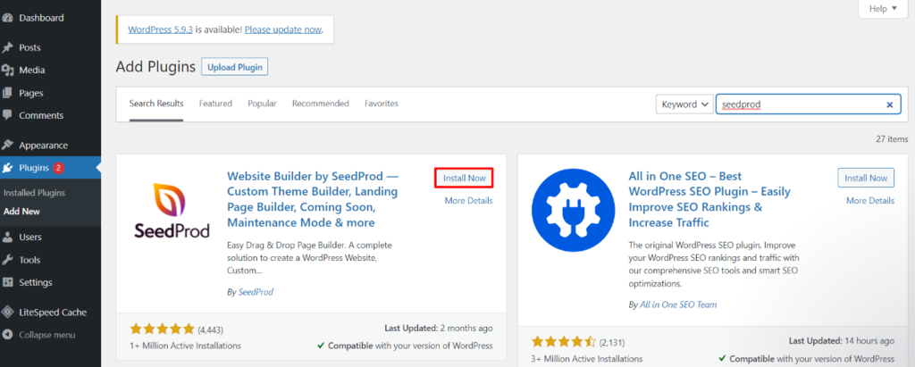Click the WordPress 5.9.3 link
Screen dimensions: 915x367
coord(161,29)
